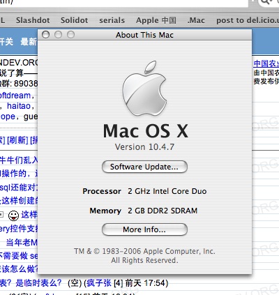Select 最新 in the blue navigation bar

(29, 42)
